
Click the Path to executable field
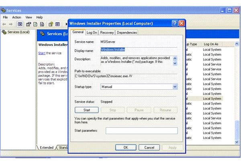point(126,76)
